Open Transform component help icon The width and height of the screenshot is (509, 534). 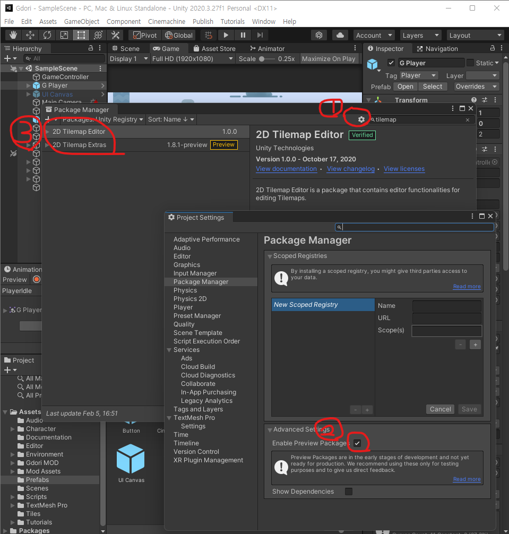click(x=473, y=100)
